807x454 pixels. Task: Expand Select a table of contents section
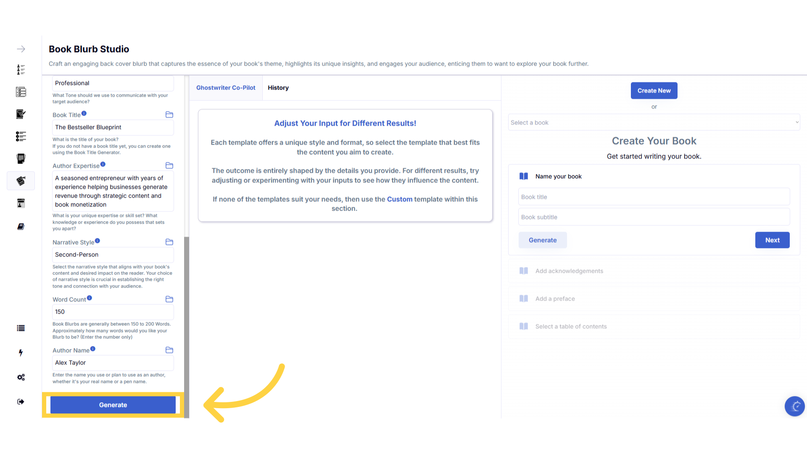click(x=571, y=327)
